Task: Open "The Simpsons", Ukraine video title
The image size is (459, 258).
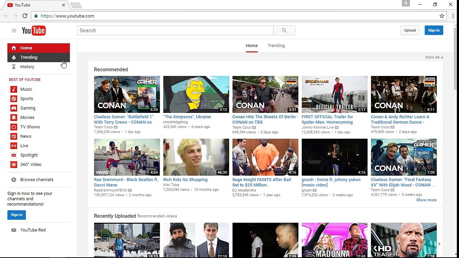Action: [x=187, y=117]
